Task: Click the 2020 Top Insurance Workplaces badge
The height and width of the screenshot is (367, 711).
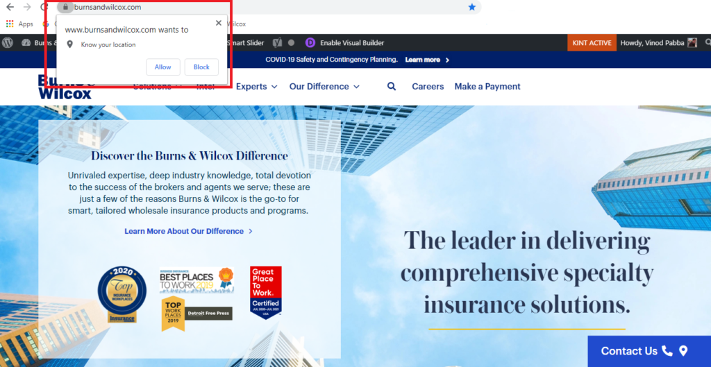Action: point(122,295)
